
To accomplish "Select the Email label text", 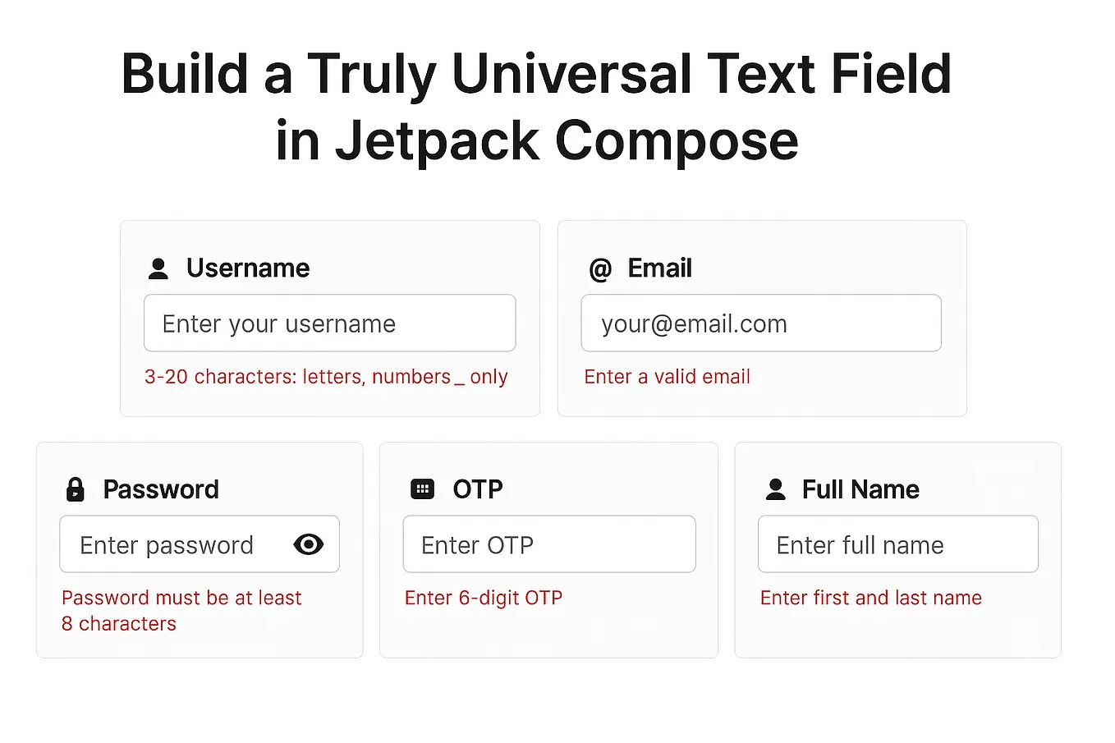I will [660, 268].
